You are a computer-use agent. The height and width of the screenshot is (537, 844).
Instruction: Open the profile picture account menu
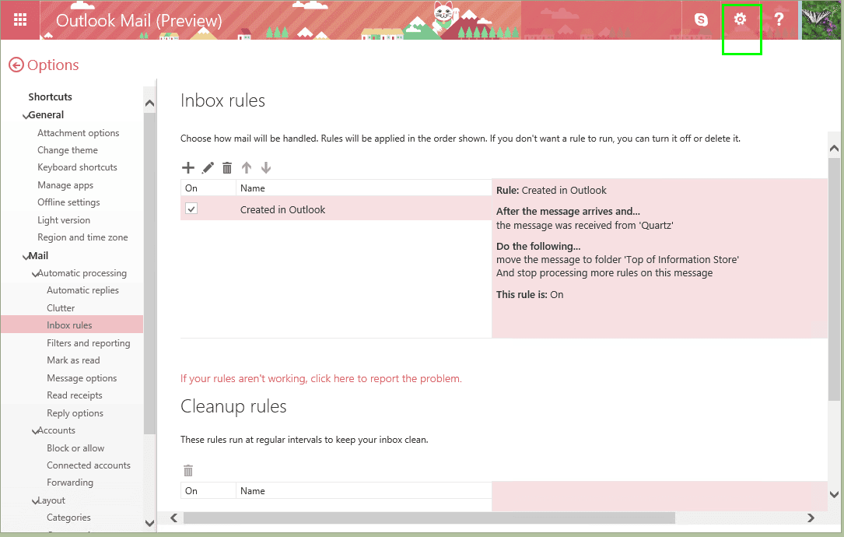822,20
